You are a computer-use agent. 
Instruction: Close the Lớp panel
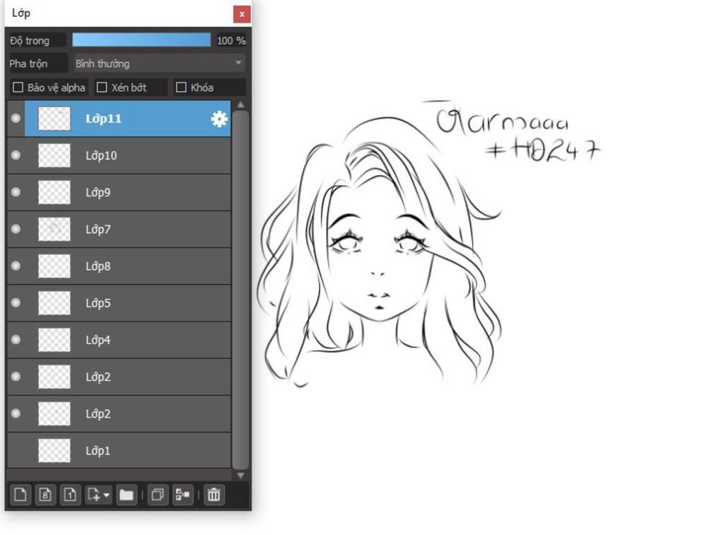242,14
